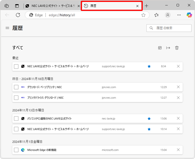Go back with the back arrow
The image size is (195, 159).
pyautogui.click(x=7, y=15)
